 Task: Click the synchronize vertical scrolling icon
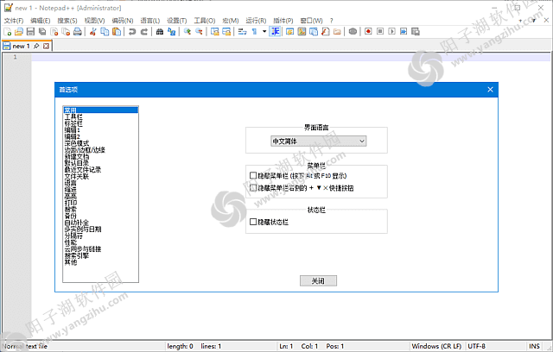(215, 32)
